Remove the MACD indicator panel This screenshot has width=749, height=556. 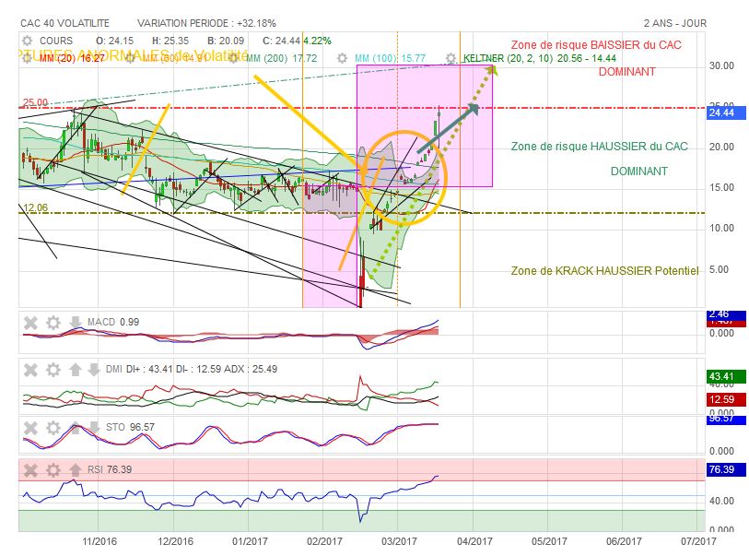click(x=30, y=323)
